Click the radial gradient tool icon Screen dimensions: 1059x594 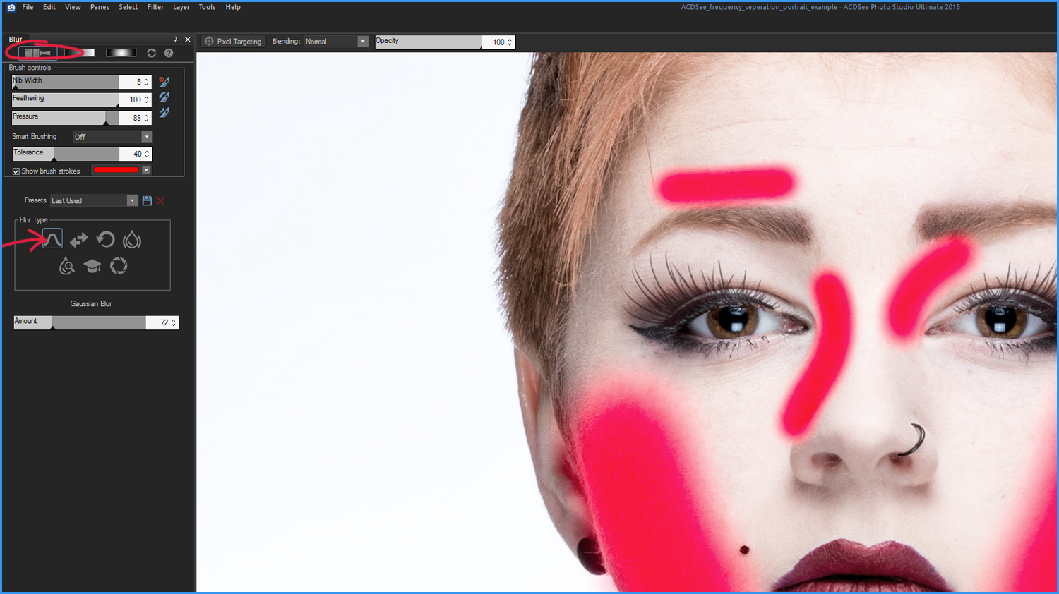pyautogui.click(x=121, y=53)
